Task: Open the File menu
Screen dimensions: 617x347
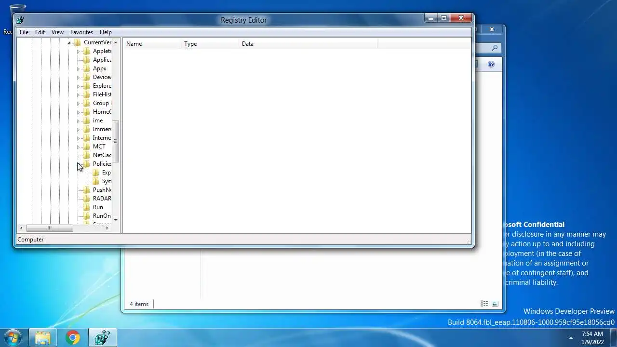Action: (24, 32)
